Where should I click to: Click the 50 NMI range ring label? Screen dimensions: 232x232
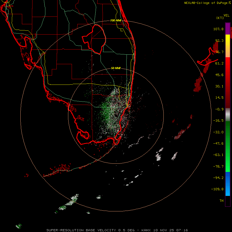[116, 68]
